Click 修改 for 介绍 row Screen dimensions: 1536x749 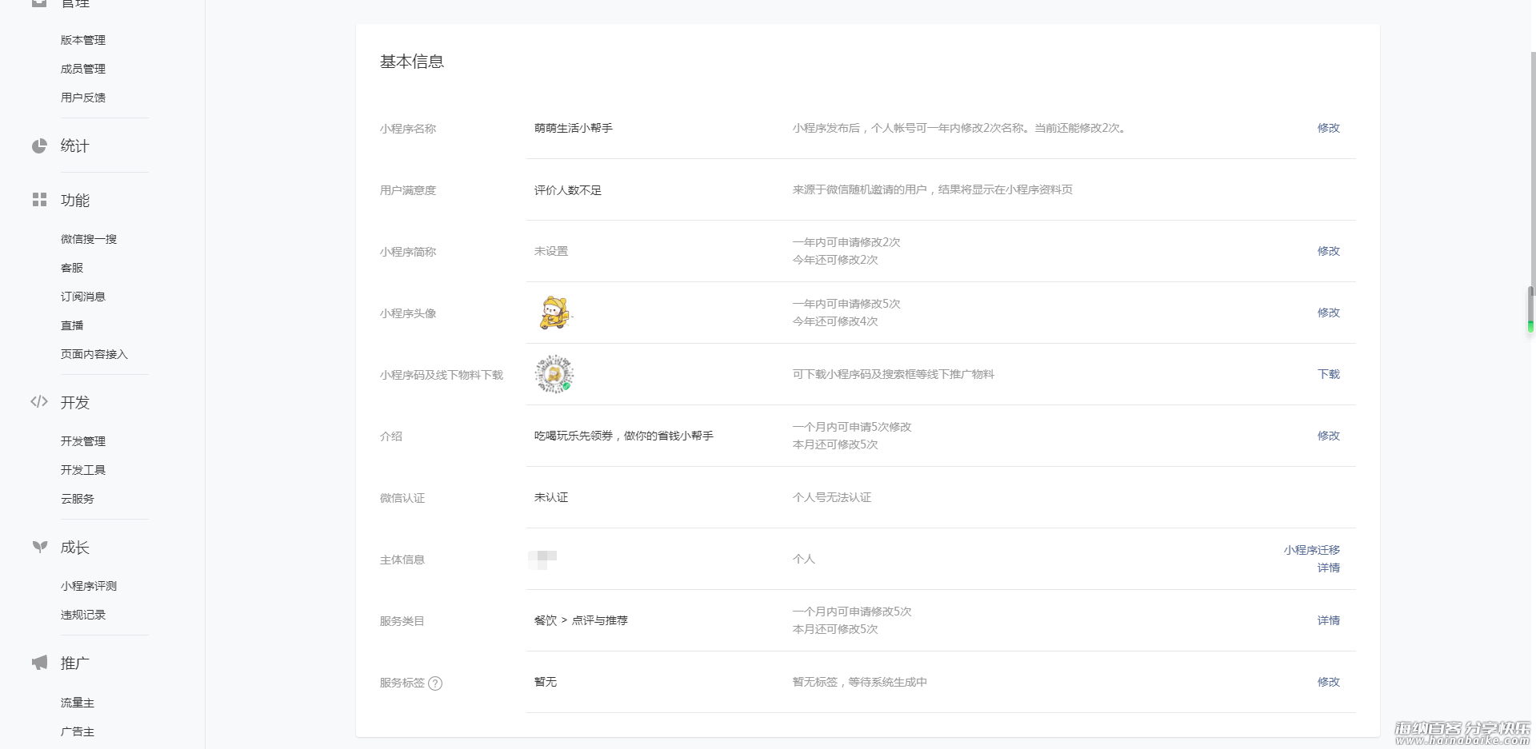click(x=1329, y=436)
